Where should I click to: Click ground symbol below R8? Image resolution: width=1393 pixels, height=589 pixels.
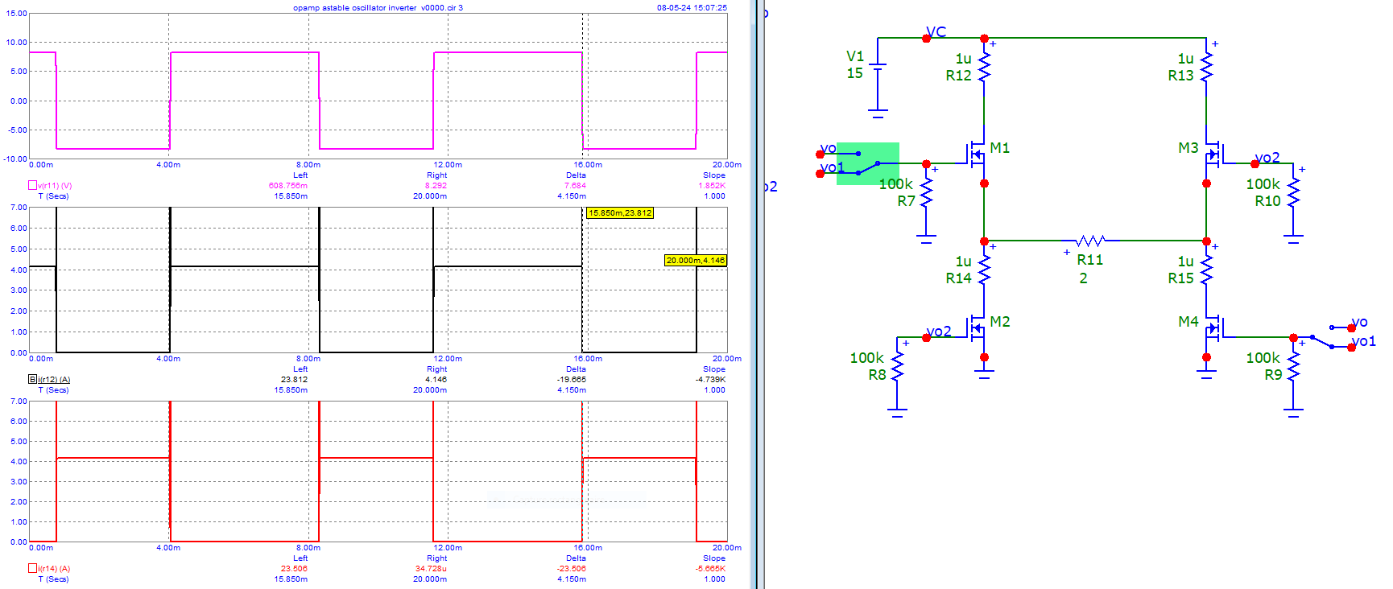point(897,413)
